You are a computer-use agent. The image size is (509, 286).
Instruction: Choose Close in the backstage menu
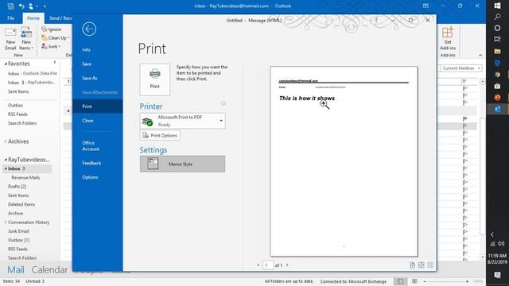pos(87,121)
